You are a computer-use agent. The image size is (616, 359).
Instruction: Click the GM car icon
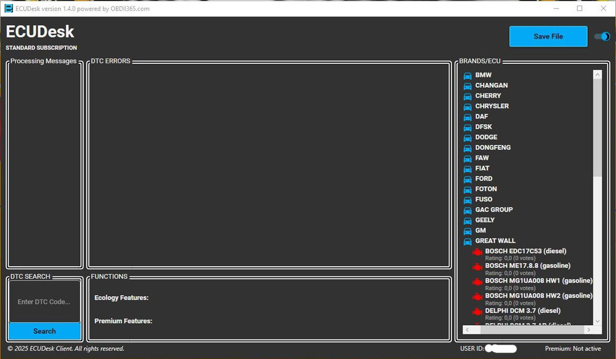[x=468, y=231]
